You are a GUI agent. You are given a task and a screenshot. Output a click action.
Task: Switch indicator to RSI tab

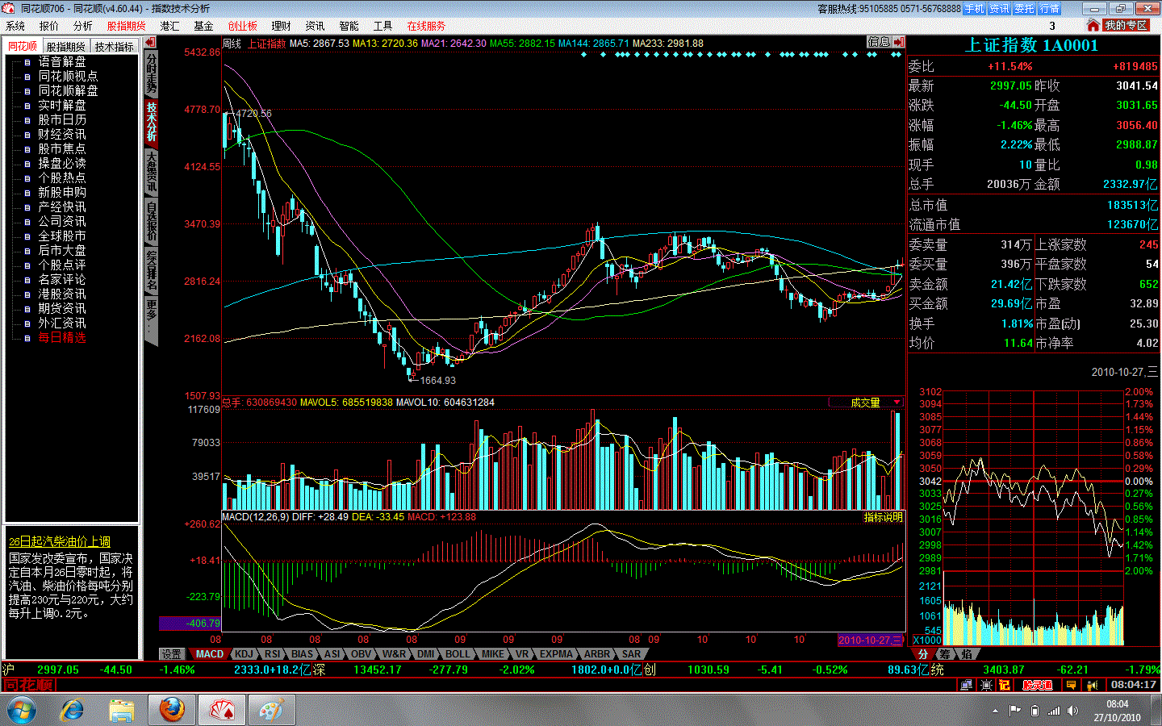273,654
